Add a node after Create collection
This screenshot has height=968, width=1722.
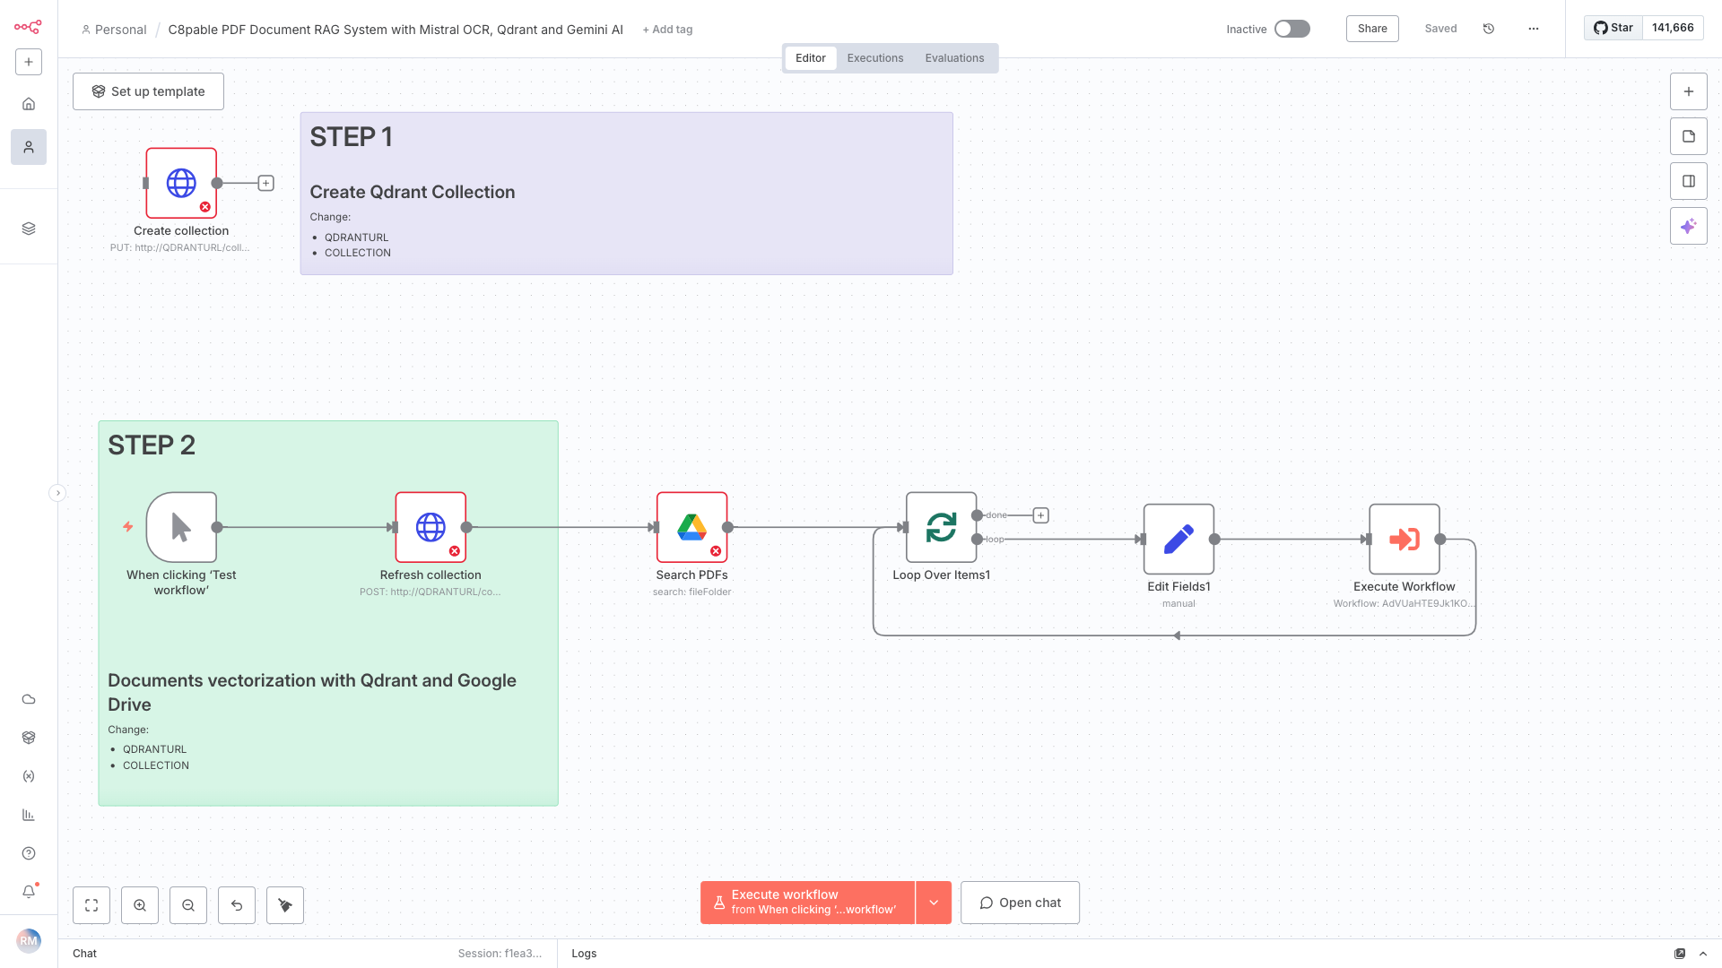266,183
